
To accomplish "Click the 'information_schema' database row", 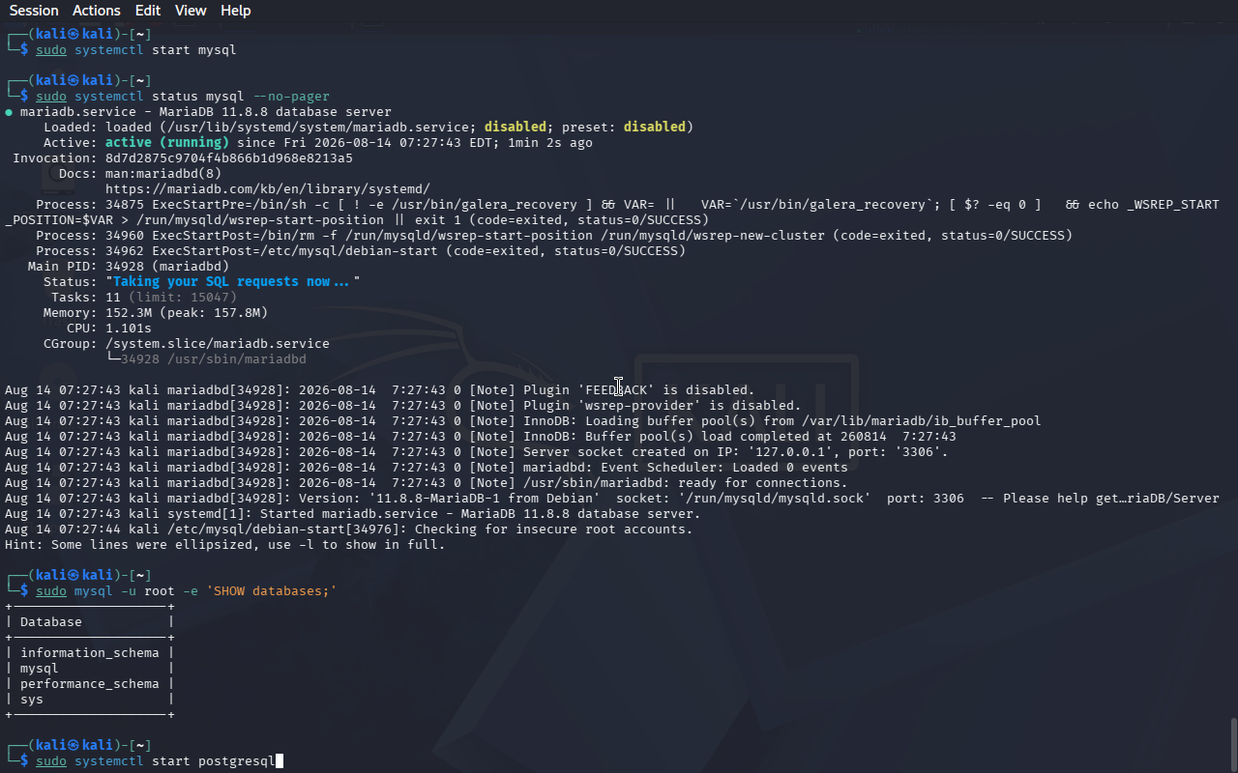I will click(90, 653).
